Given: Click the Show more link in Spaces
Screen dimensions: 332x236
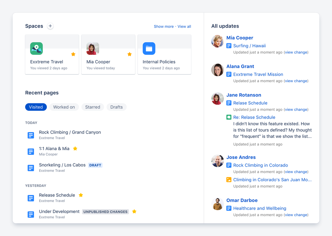Looking at the screenshot, I should (x=164, y=27).
